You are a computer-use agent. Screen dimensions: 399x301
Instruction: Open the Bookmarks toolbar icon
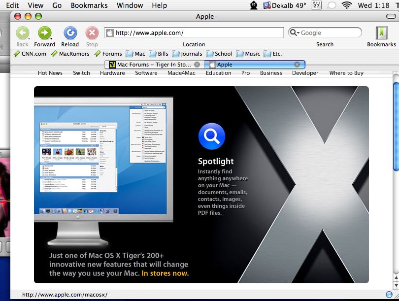click(381, 33)
